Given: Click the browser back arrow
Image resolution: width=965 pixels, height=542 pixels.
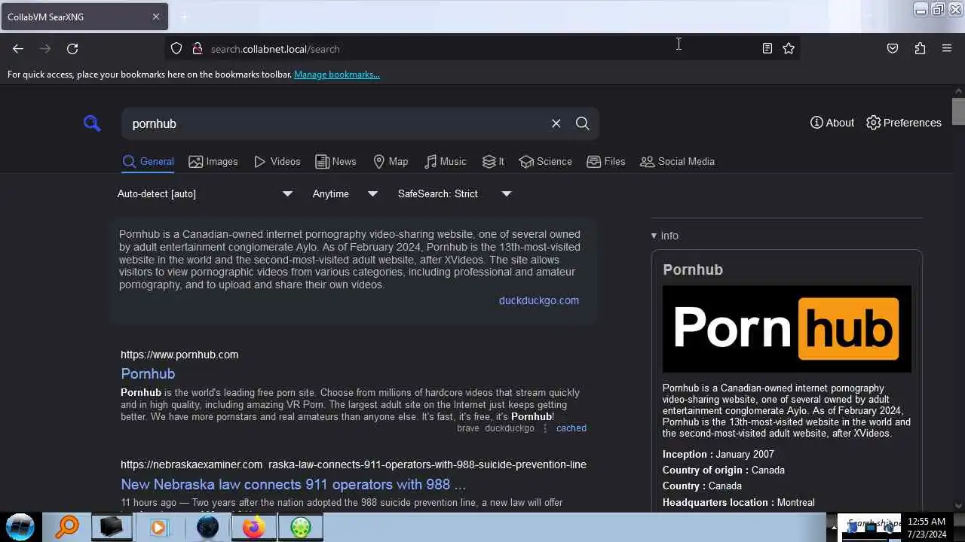Looking at the screenshot, I should tap(18, 49).
